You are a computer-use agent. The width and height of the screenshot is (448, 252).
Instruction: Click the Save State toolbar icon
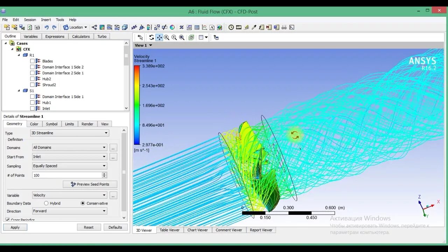point(22,27)
